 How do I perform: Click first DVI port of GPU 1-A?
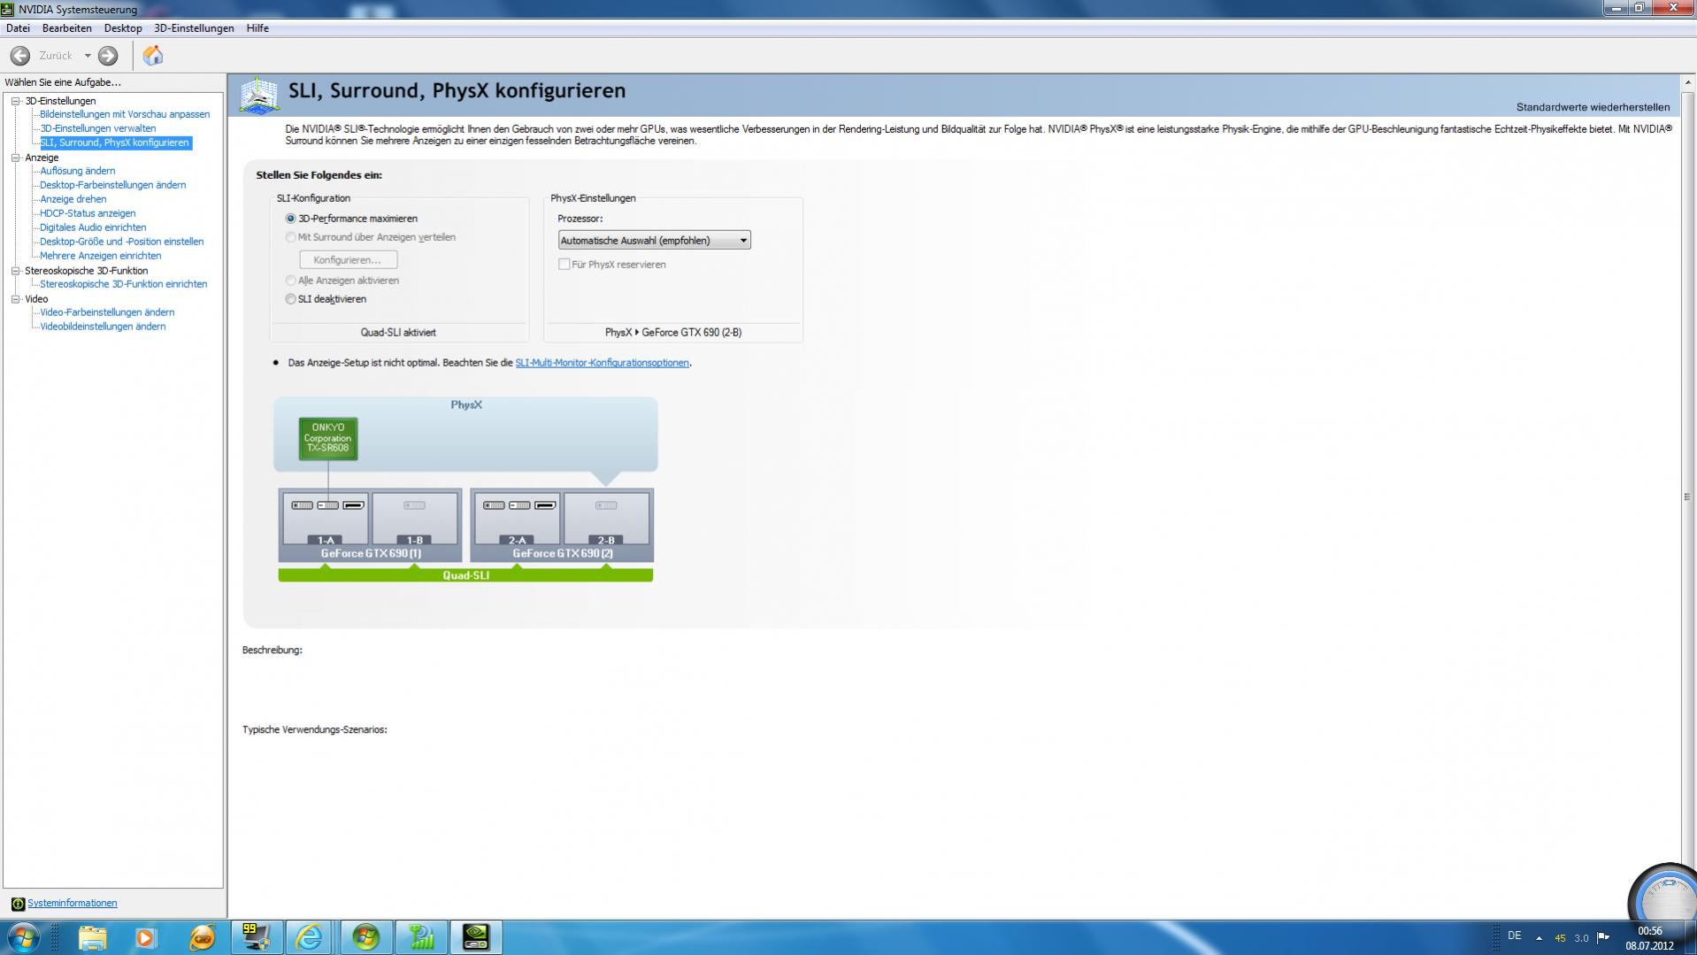pos(303,505)
